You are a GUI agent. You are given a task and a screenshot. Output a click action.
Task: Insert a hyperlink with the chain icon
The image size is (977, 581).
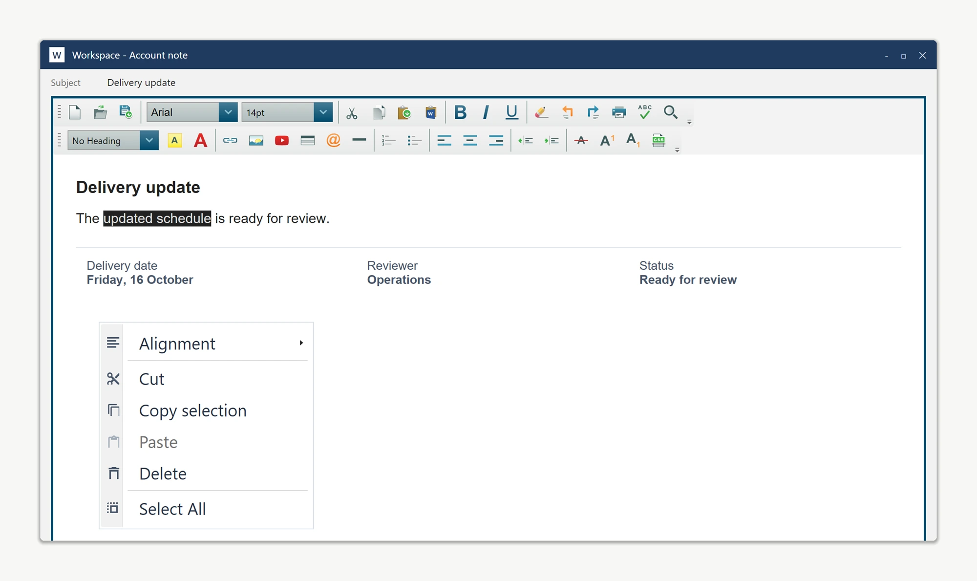pos(230,141)
